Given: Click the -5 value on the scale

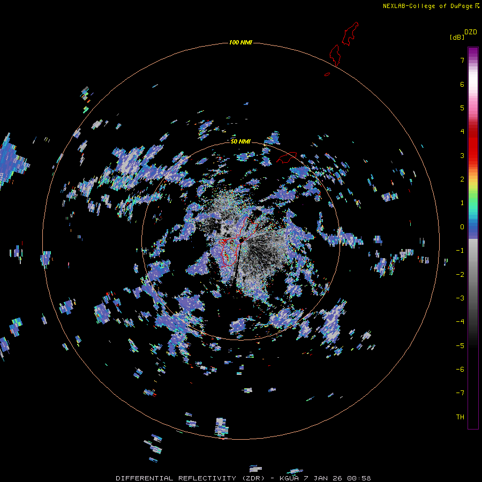Looking at the screenshot, I should tap(460, 346).
